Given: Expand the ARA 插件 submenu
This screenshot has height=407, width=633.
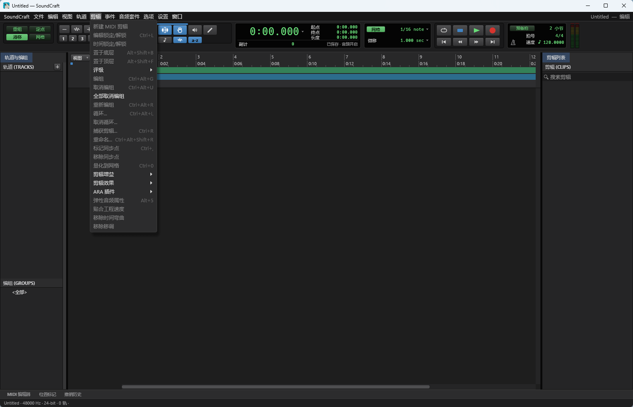Looking at the screenshot, I should (123, 192).
